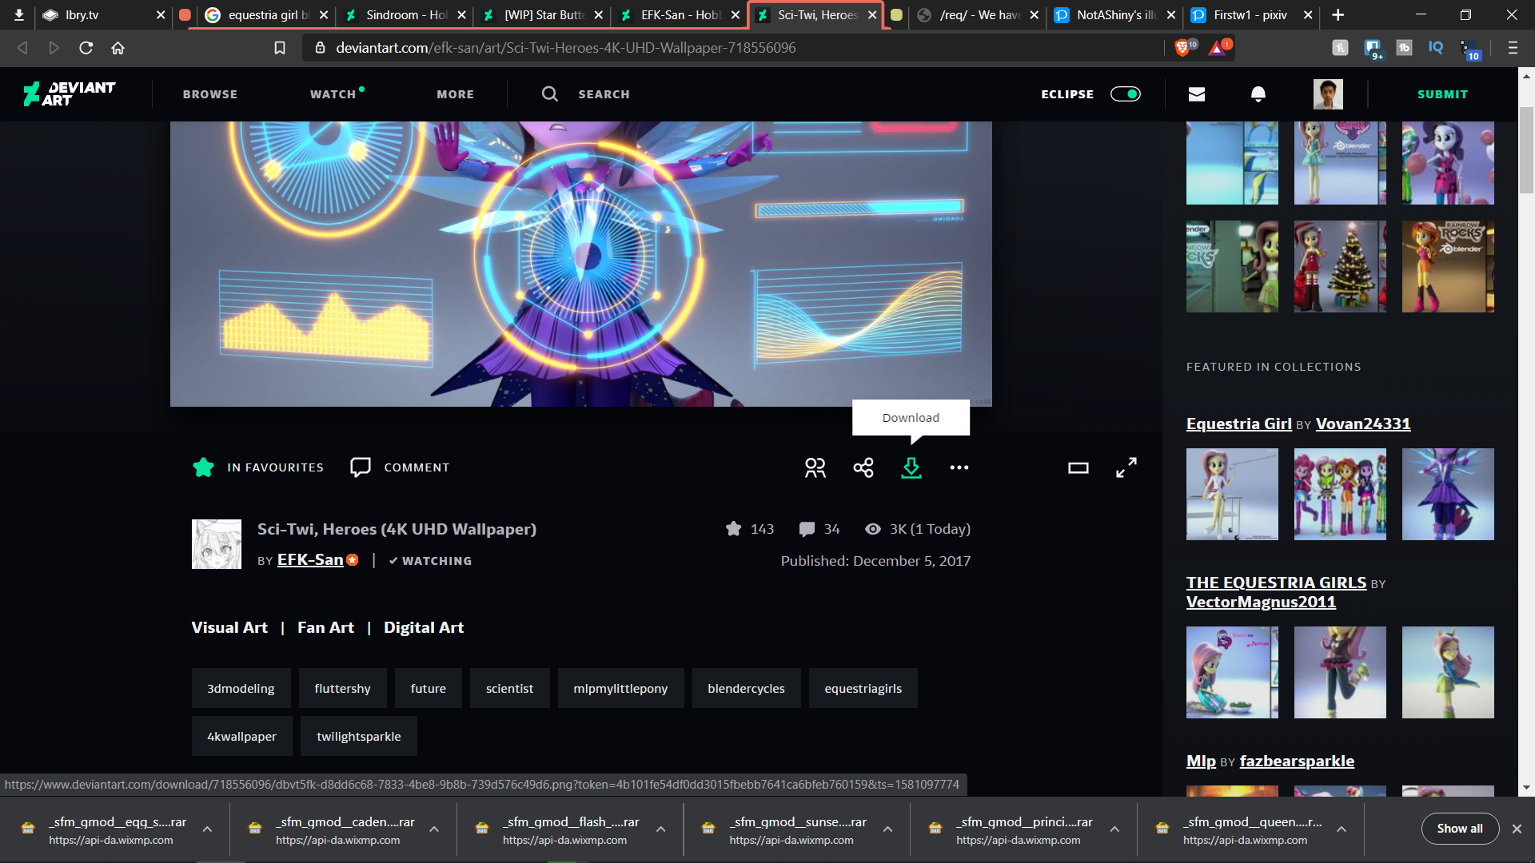Open the messages envelope icon
The height and width of the screenshot is (863, 1535).
click(x=1197, y=94)
